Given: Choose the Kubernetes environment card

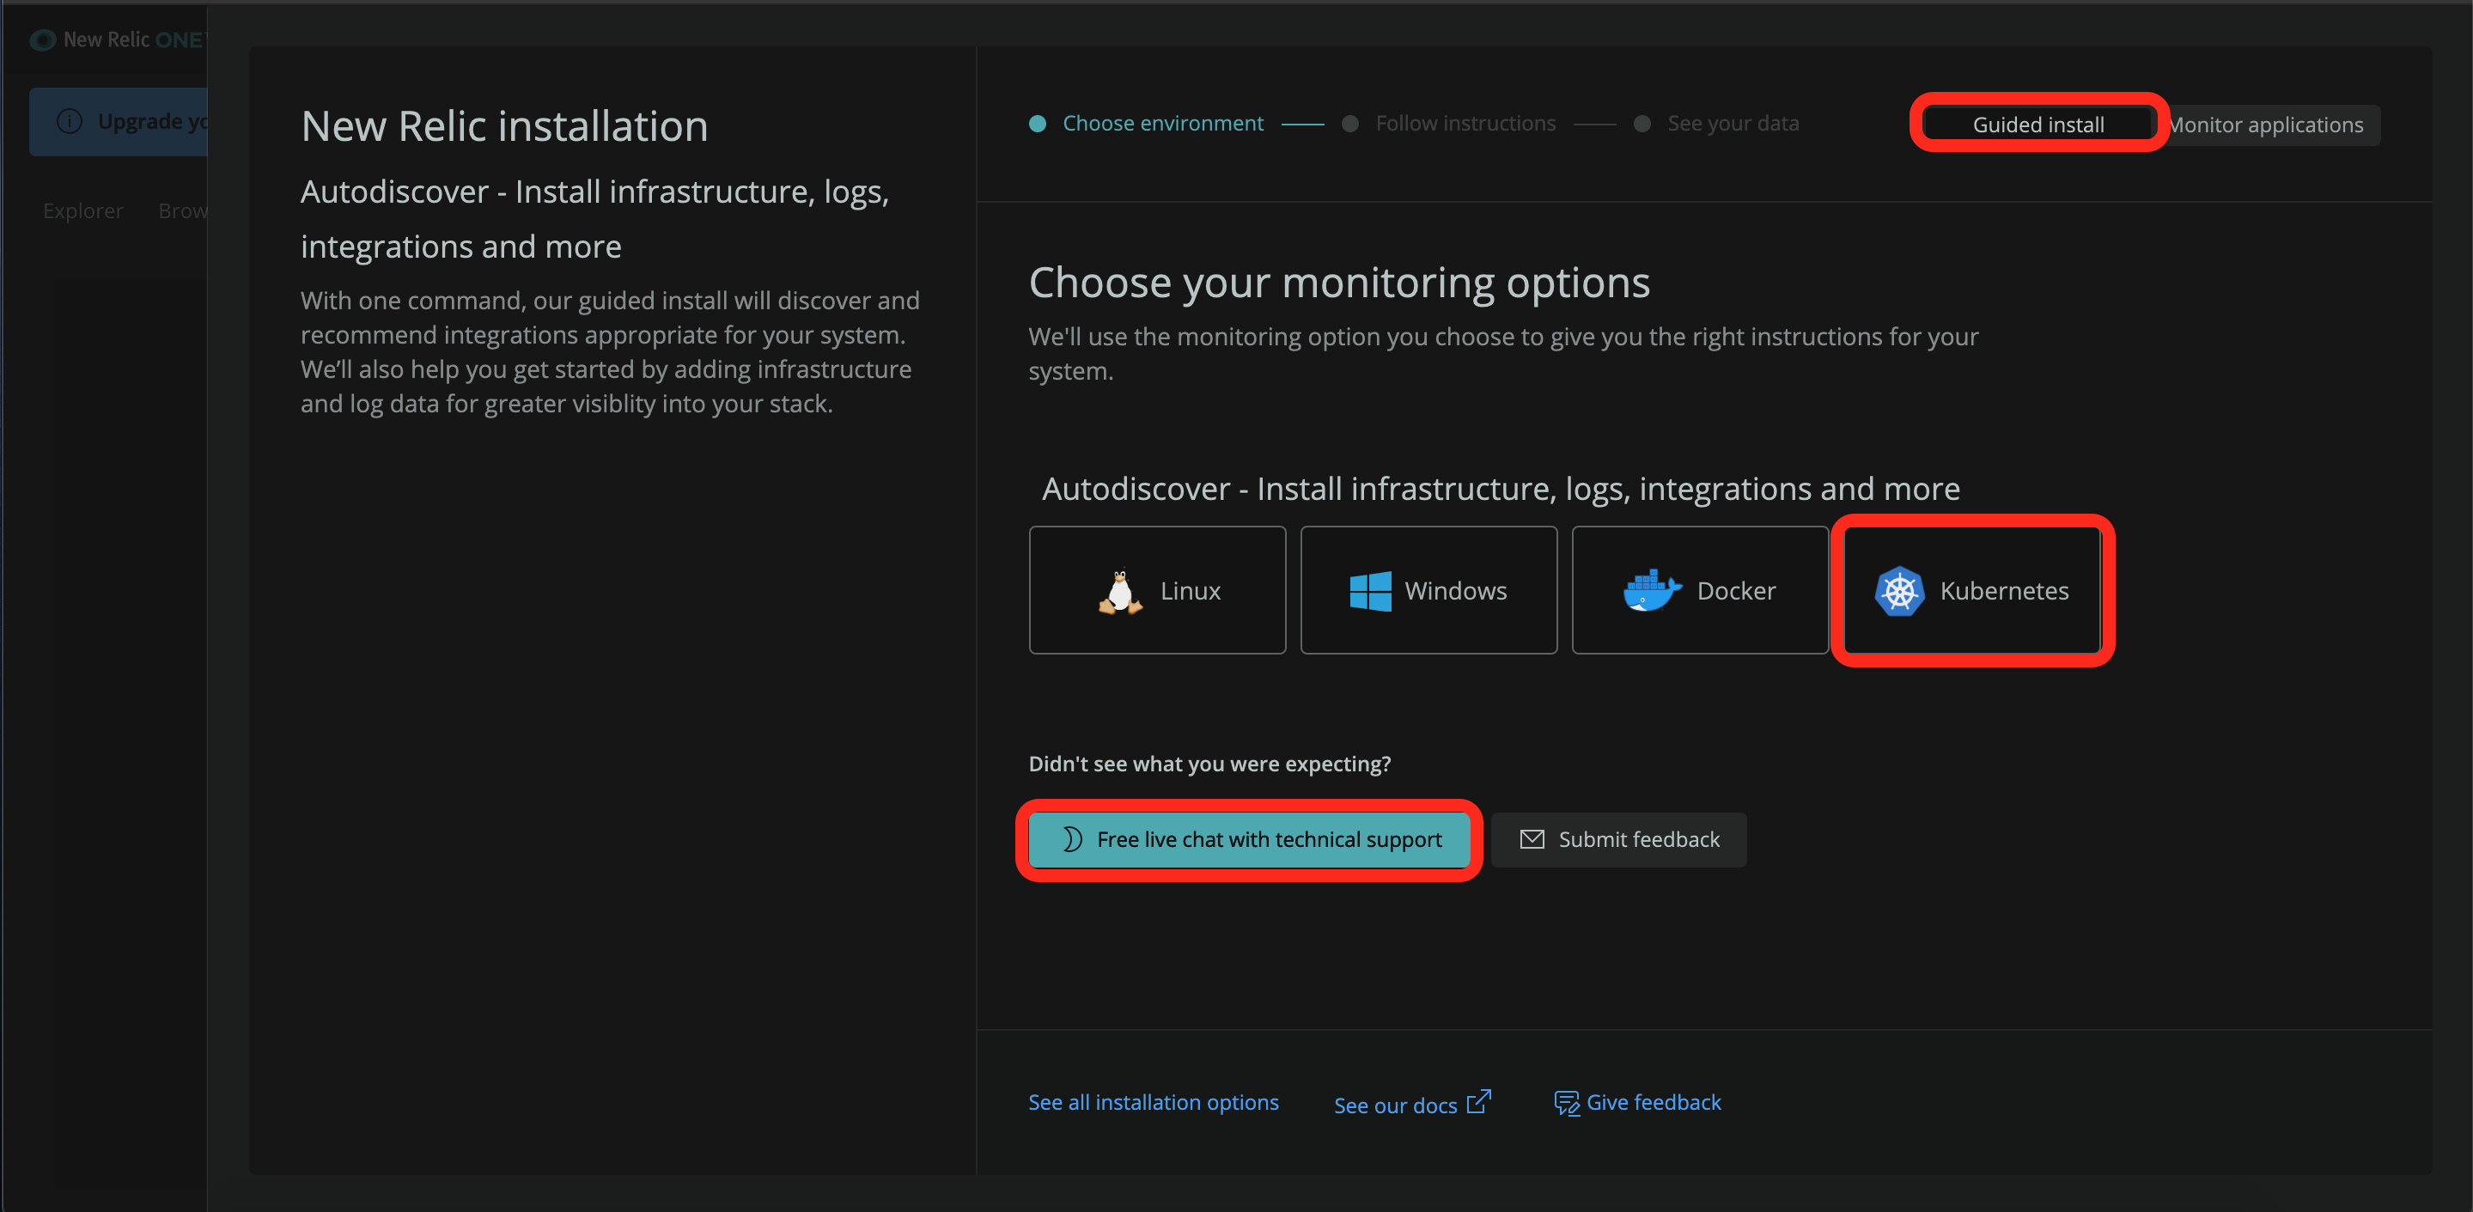Looking at the screenshot, I should click(1972, 589).
